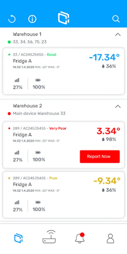Open the Poor status Fridge A card

click(64, 195)
